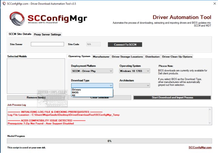This screenshot has width=218, height=153.
Task: Open the SCConfigMgr.com link
Action: [x=200, y=148]
